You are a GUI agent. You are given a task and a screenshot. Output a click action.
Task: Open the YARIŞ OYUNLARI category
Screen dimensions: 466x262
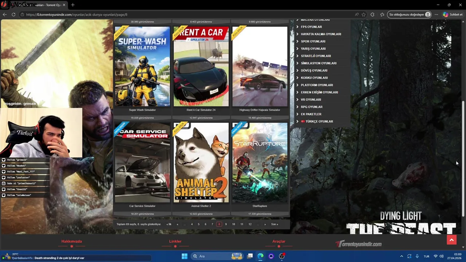click(x=313, y=49)
